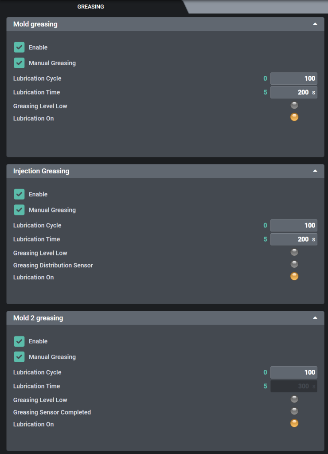
Task: Click Injection Greasing Lubrication On indicator
Action: (x=294, y=276)
